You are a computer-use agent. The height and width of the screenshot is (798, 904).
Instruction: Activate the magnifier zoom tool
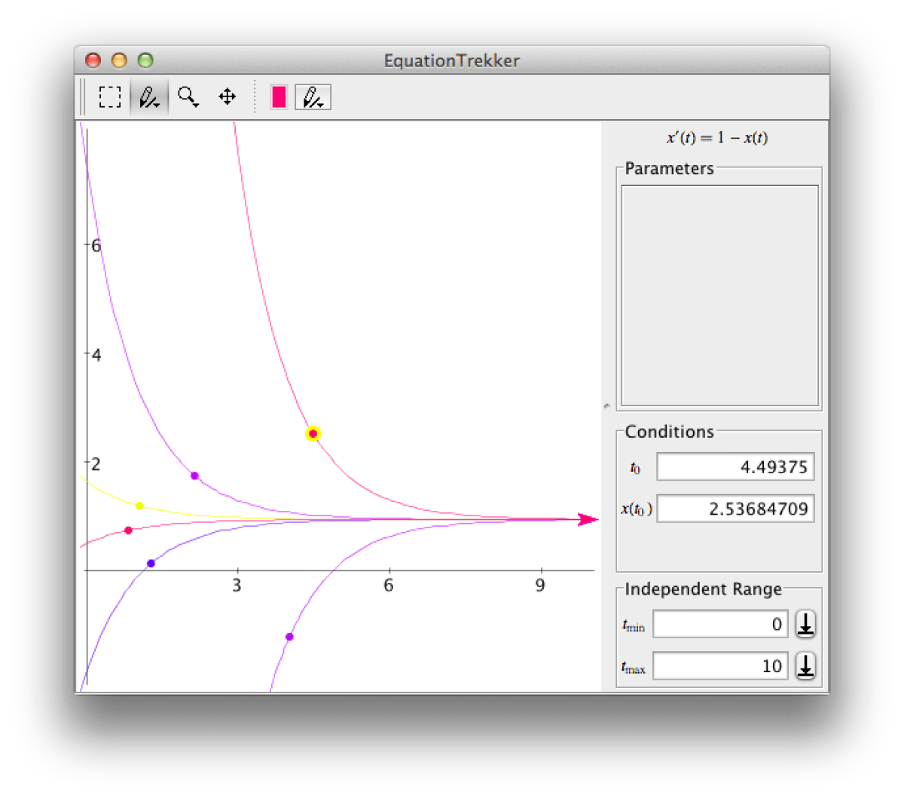pyautogui.click(x=188, y=97)
